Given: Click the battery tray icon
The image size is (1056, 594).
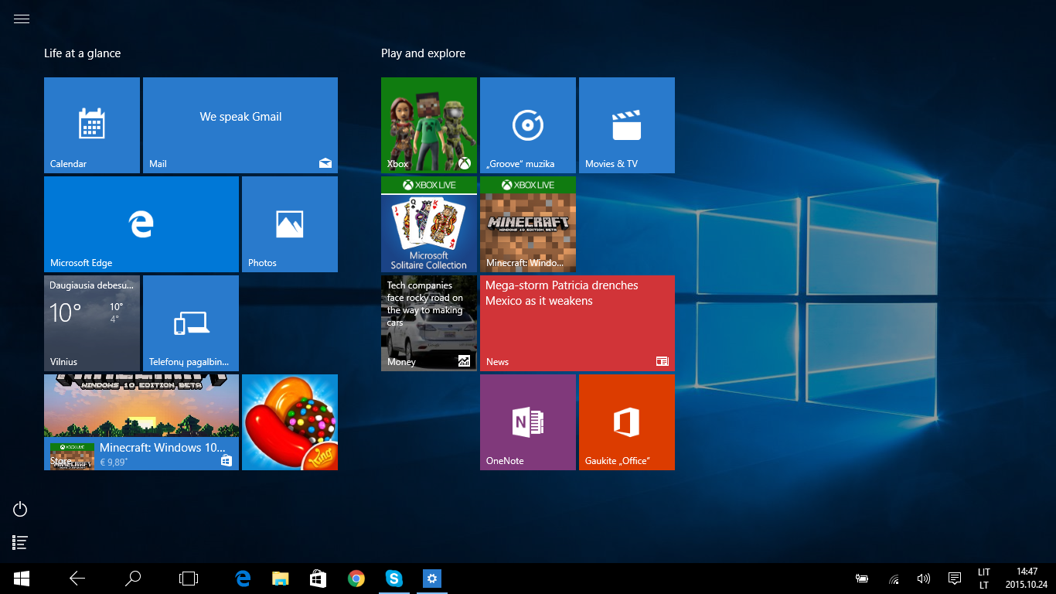Looking at the screenshot, I should pos(862,578).
